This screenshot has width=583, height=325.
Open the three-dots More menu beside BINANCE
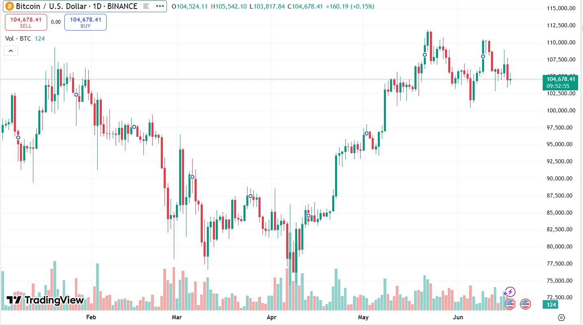click(x=160, y=6)
